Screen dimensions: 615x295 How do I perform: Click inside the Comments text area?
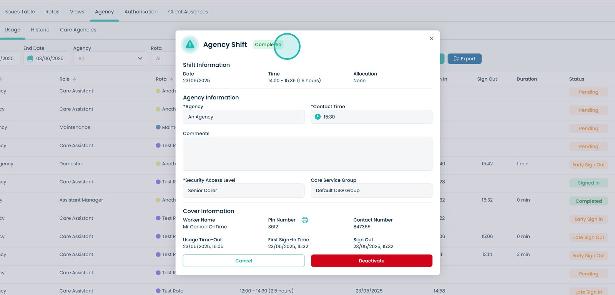[307, 154]
